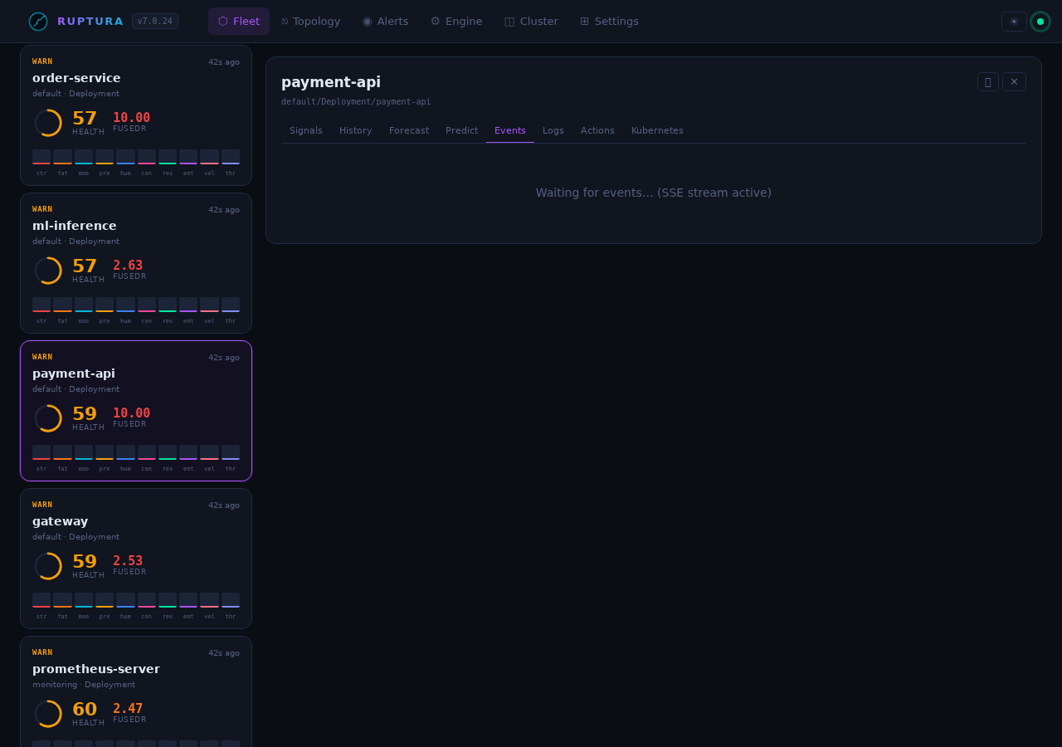Click the thr signal bar on gateway card
The width and height of the screenshot is (1062, 747).
[231, 600]
